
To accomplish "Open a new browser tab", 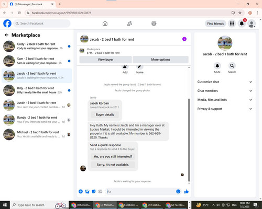I will (x=60, y=4).
